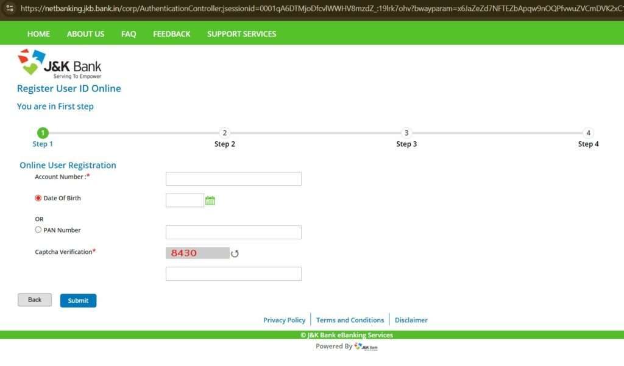Open the SUPPORT SERVICES menu

click(241, 34)
